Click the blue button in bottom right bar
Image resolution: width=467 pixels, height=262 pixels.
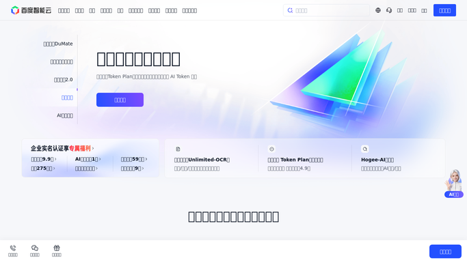[x=445, y=252]
